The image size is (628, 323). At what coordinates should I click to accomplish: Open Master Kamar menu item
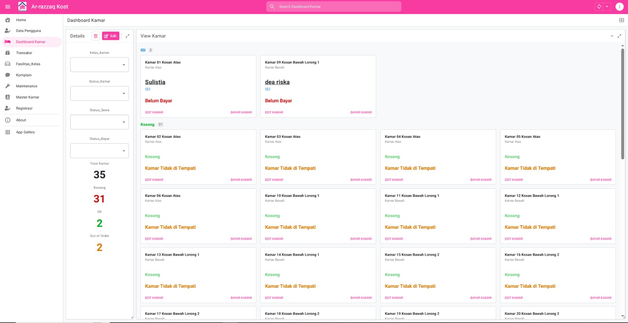(27, 97)
